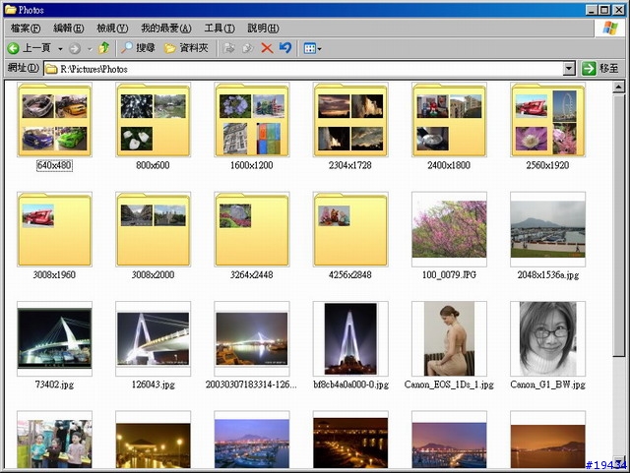This screenshot has height=473, width=630.
Task: Go up one folder level icon
Action: [x=104, y=48]
